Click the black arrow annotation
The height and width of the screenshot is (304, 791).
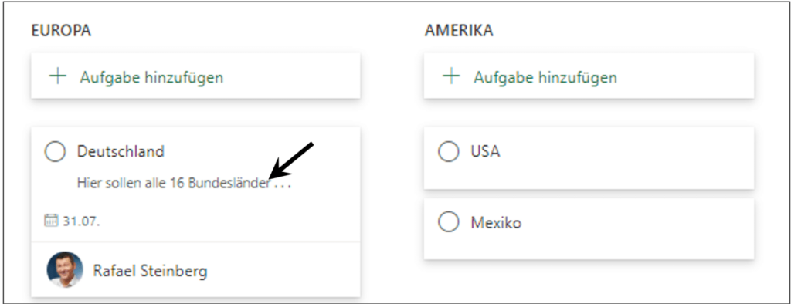(x=291, y=160)
